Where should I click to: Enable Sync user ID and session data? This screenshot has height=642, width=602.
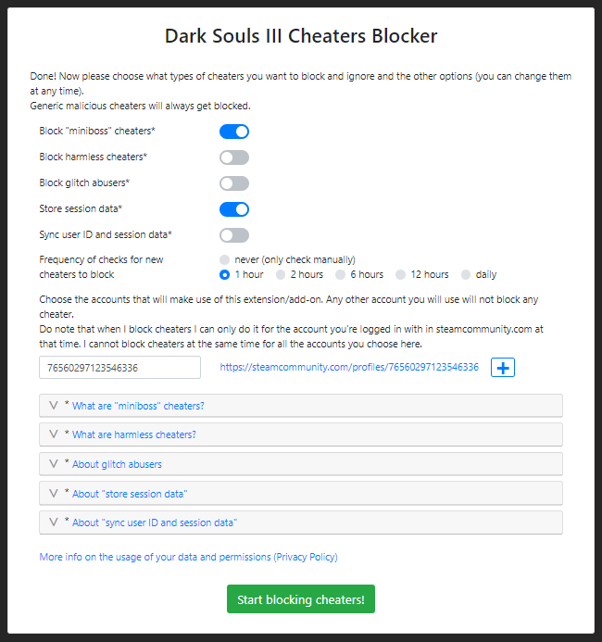pyautogui.click(x=234, y=235)
